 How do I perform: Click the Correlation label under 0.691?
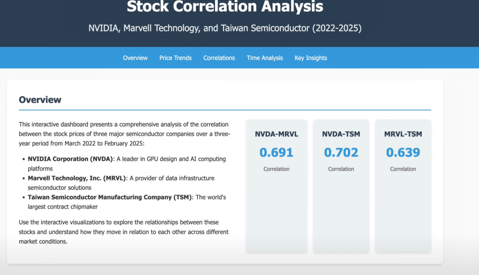pyautogui.click(x=277, y=169)
